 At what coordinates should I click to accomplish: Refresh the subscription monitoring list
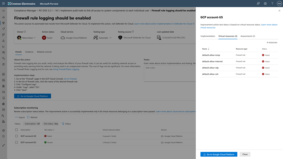[32, 117]
